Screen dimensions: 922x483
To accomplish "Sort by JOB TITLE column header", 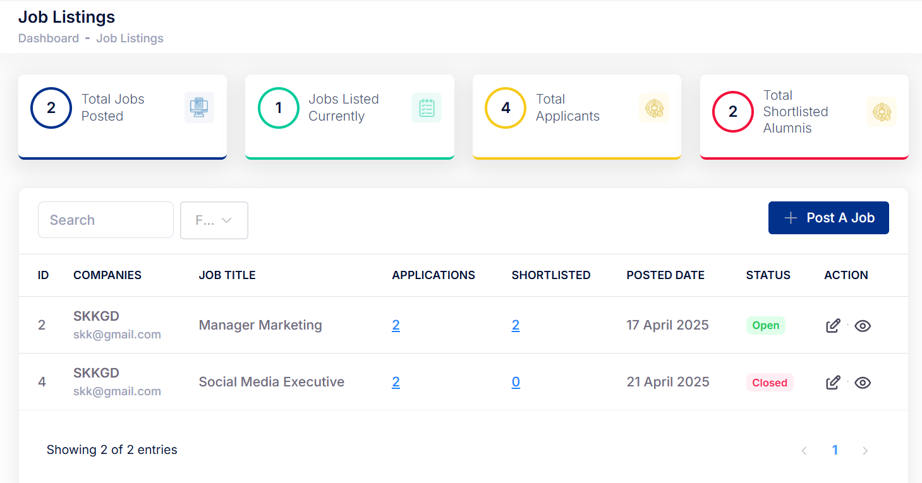I will click(227, 275).
